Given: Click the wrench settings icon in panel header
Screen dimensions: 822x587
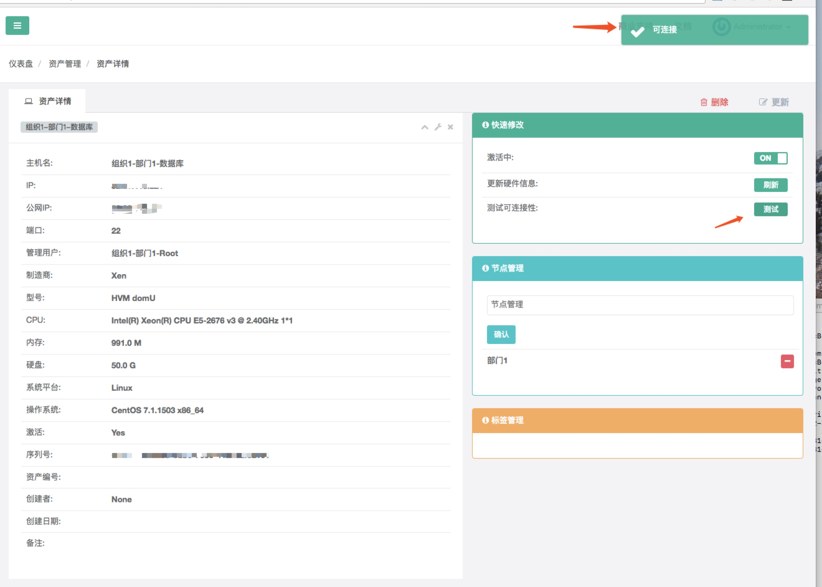Looking at the screenshot, I should (x=438, y=127).
